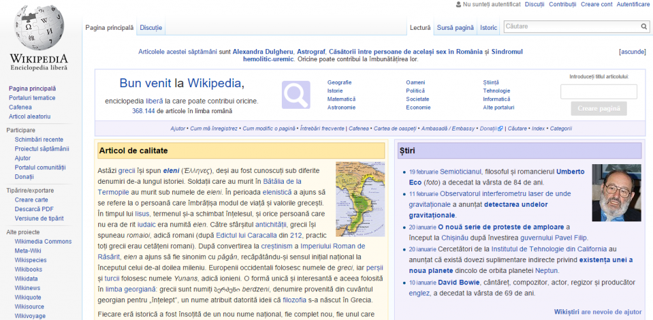This screenshot has width=653, height=320.
Task: Click Creare carte in sidebar
Action: [x=31, y=200]
